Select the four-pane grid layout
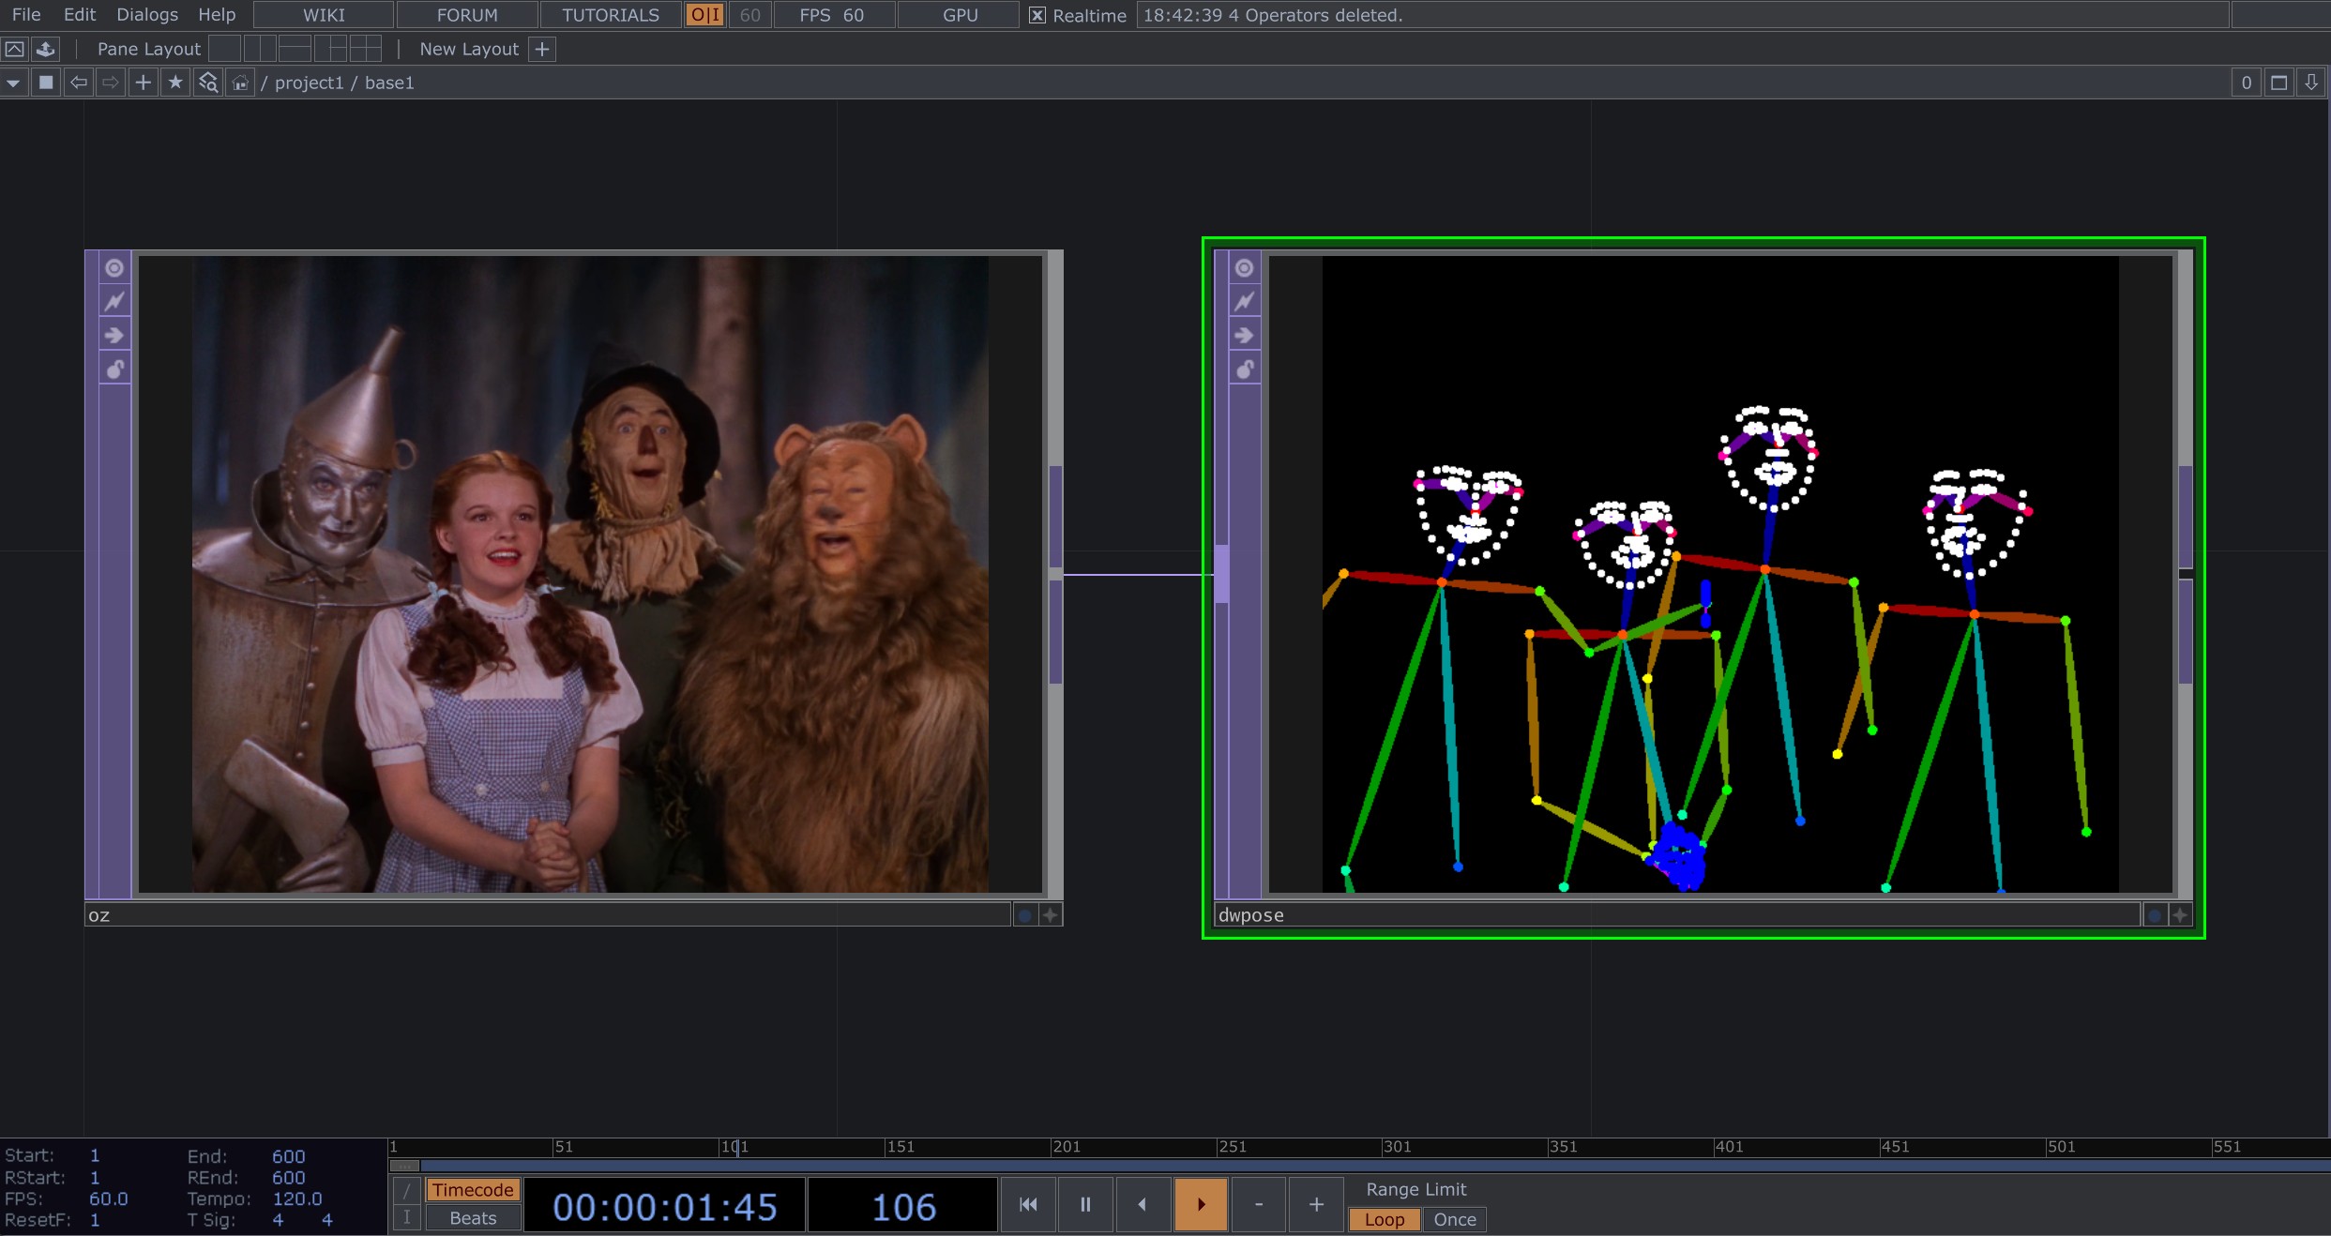This screenshot has width=2331, height=1236. click(x=365, y=49)
